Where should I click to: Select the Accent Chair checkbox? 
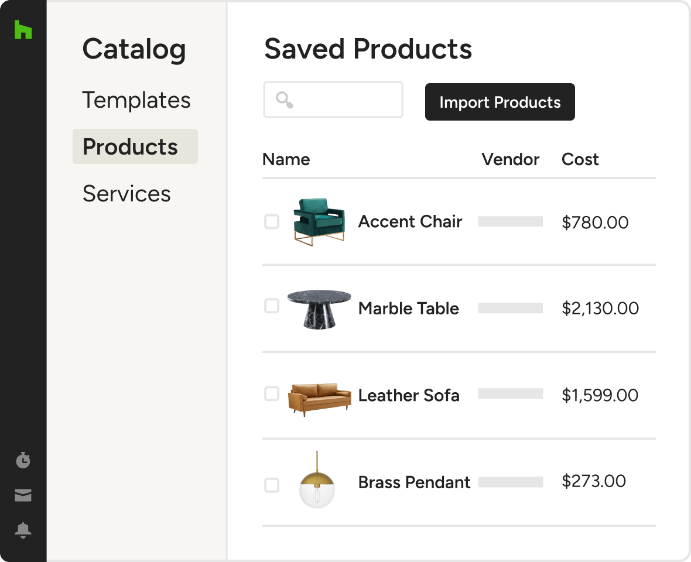pos(272,222)
